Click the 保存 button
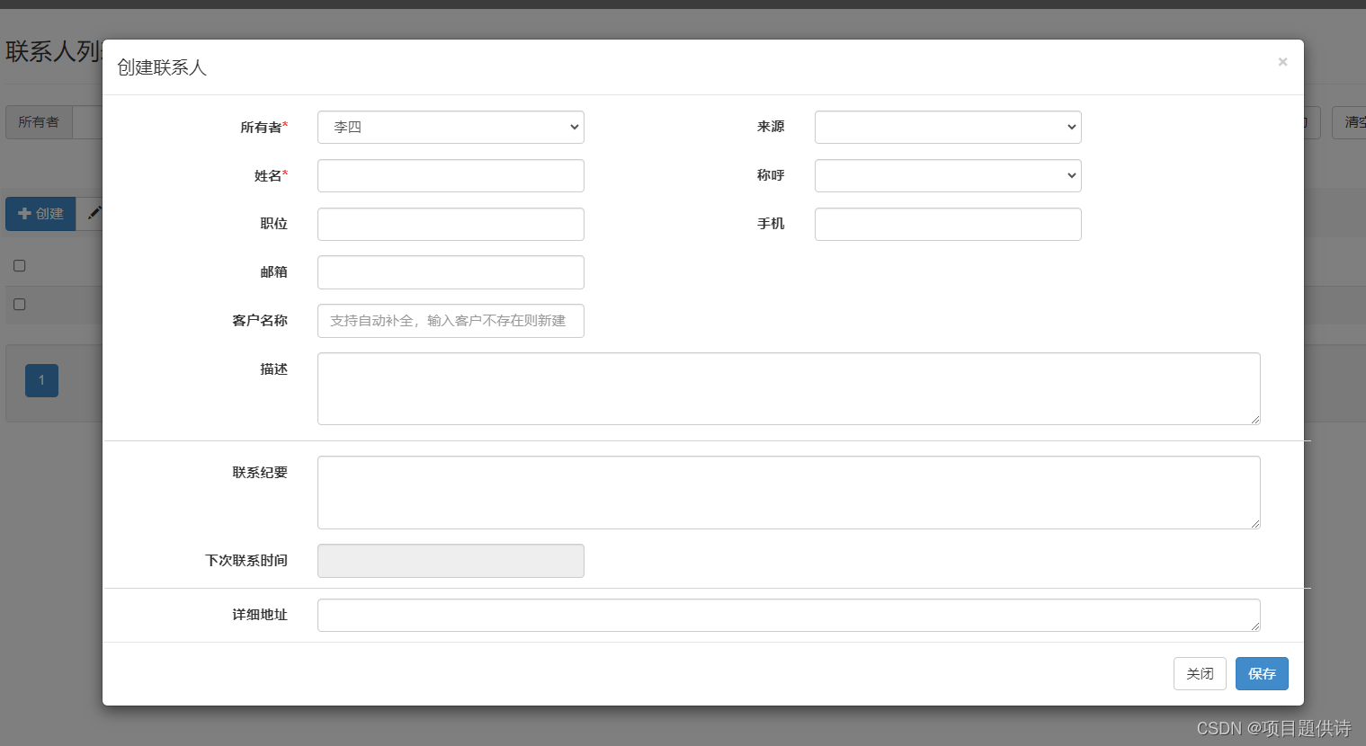1366x746 pixels. pos(1262,674)
